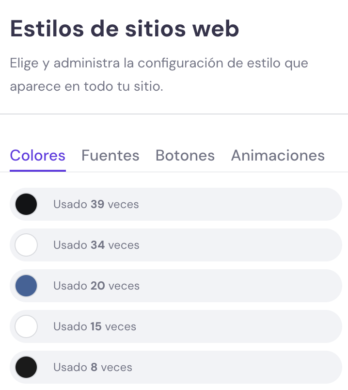
Task: Click the Colores tab
Action: [x=37, y=155]
